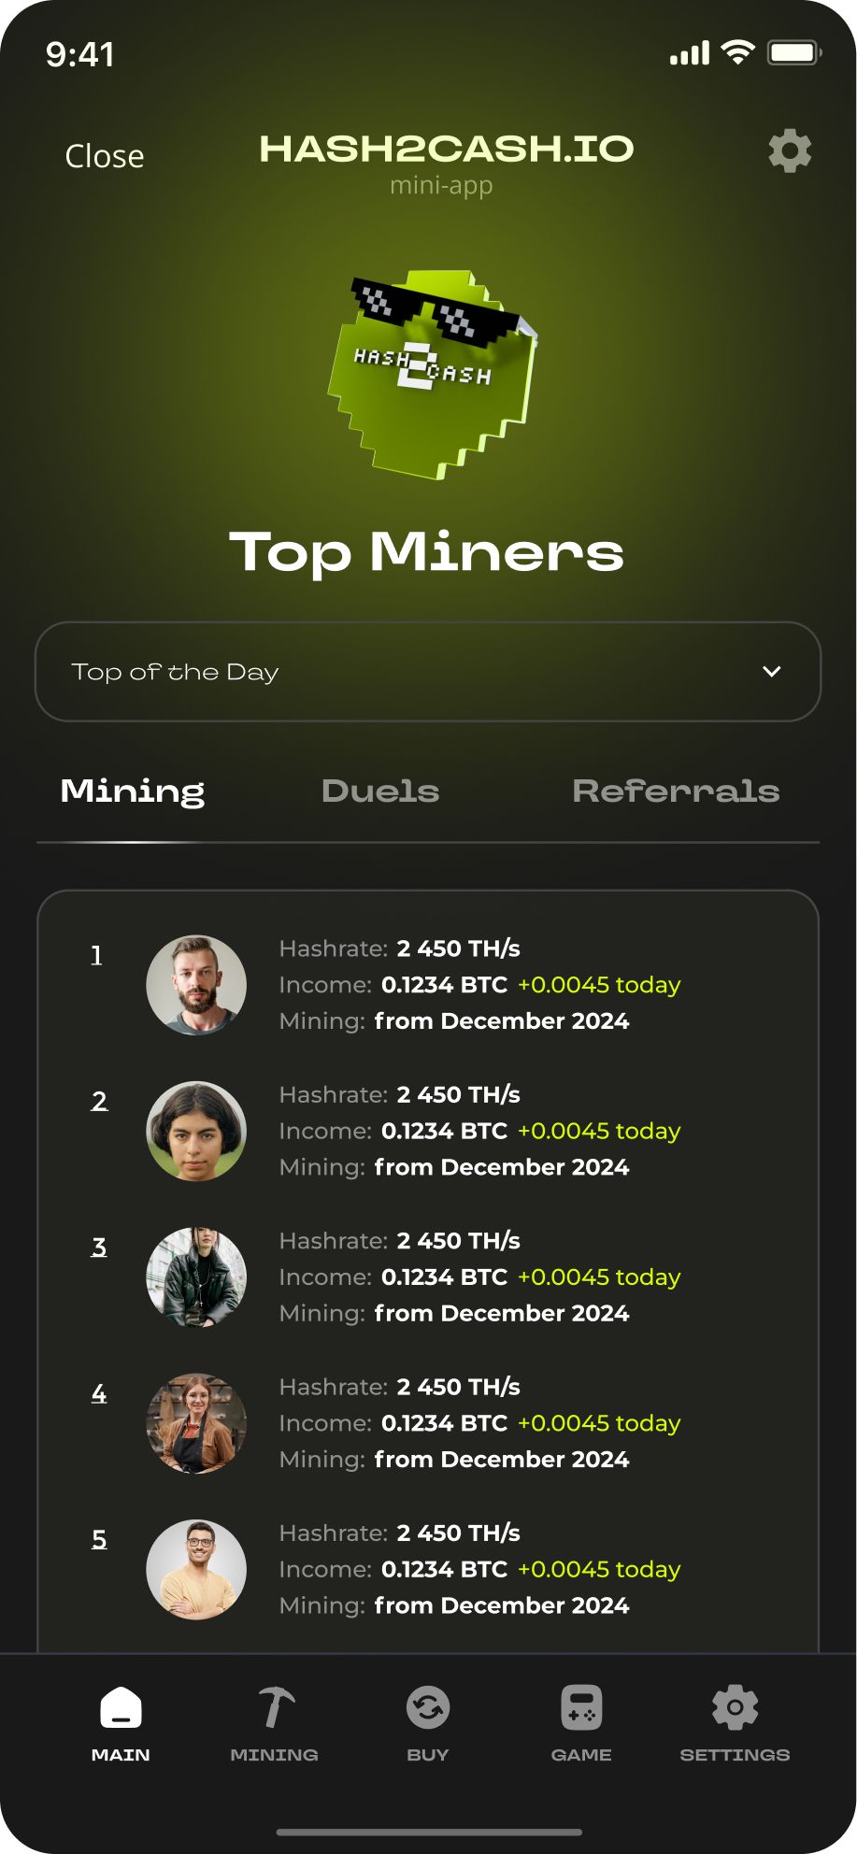Tap the SETTINGS gear in bottom navigation

click(x=735, y=1708)
